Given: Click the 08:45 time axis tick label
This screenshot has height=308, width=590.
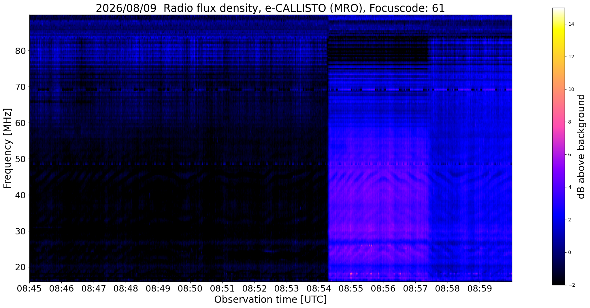Looking at the screenshot, I should tap(29, 289).
